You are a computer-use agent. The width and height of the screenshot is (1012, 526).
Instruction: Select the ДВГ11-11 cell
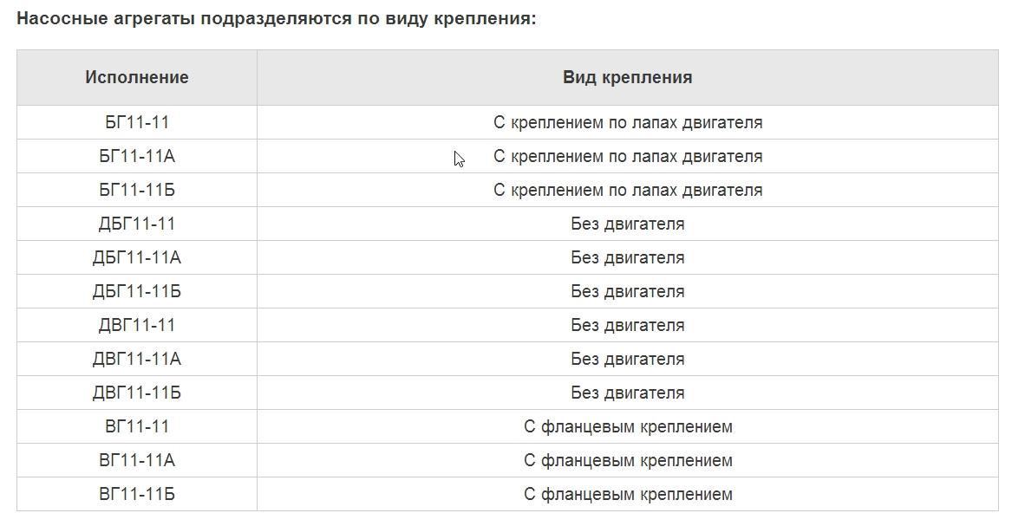coord(137,325)
